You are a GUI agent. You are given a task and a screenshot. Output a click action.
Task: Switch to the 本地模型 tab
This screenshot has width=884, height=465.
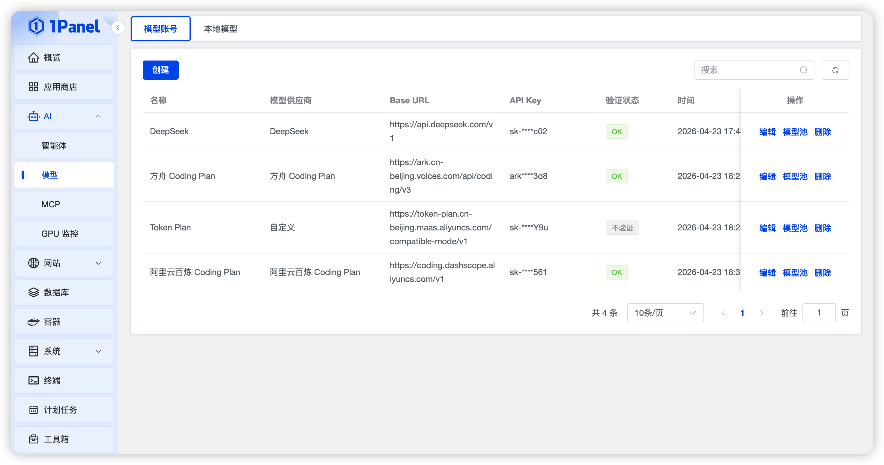coord(220,28)
